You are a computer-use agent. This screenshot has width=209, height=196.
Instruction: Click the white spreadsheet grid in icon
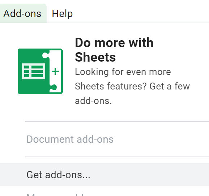(x=34, y=71)
